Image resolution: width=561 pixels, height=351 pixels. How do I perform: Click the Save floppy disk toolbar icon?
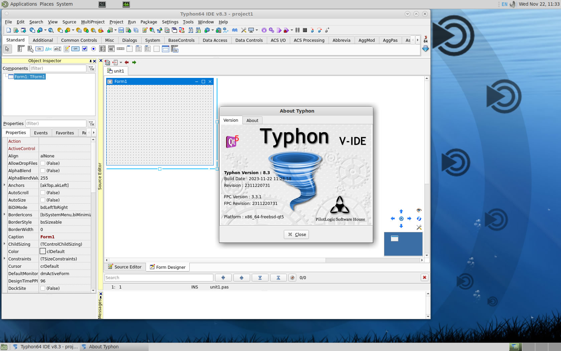(x=121, y=30)
